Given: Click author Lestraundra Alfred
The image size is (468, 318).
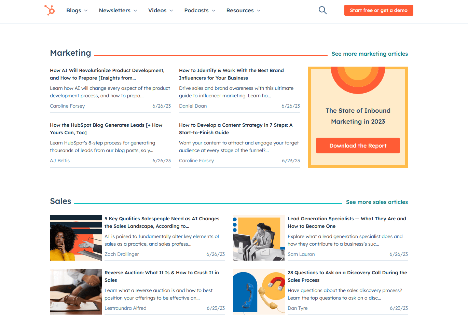Looking at the screenshot, I should point(125,308).
